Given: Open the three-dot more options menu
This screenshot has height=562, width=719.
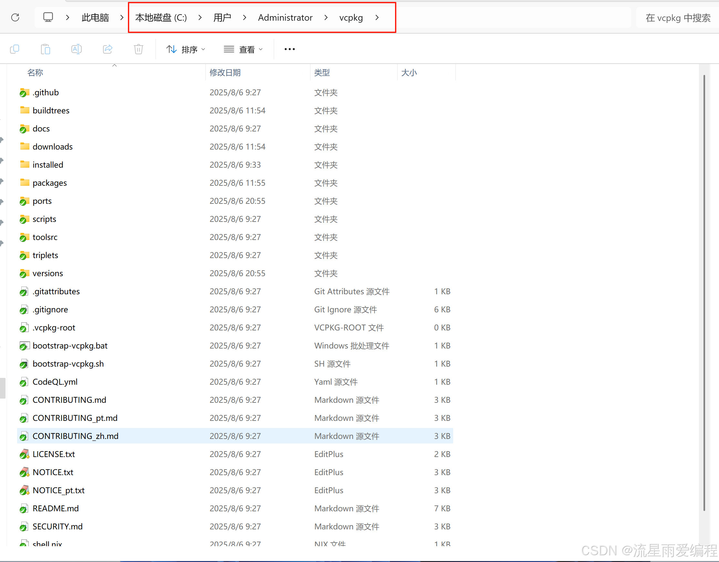Looking at the screenshot, I should [x=289, y=49].
